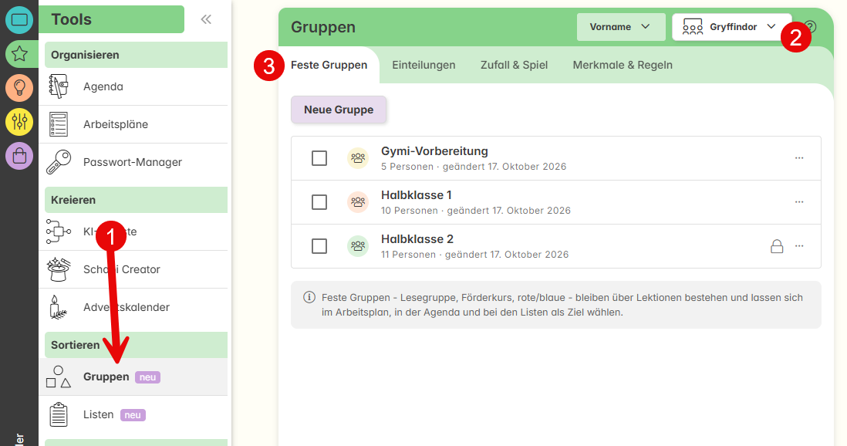Open the yellow sliders icon in left rail
Screen dimensions: 847x446
19,122
